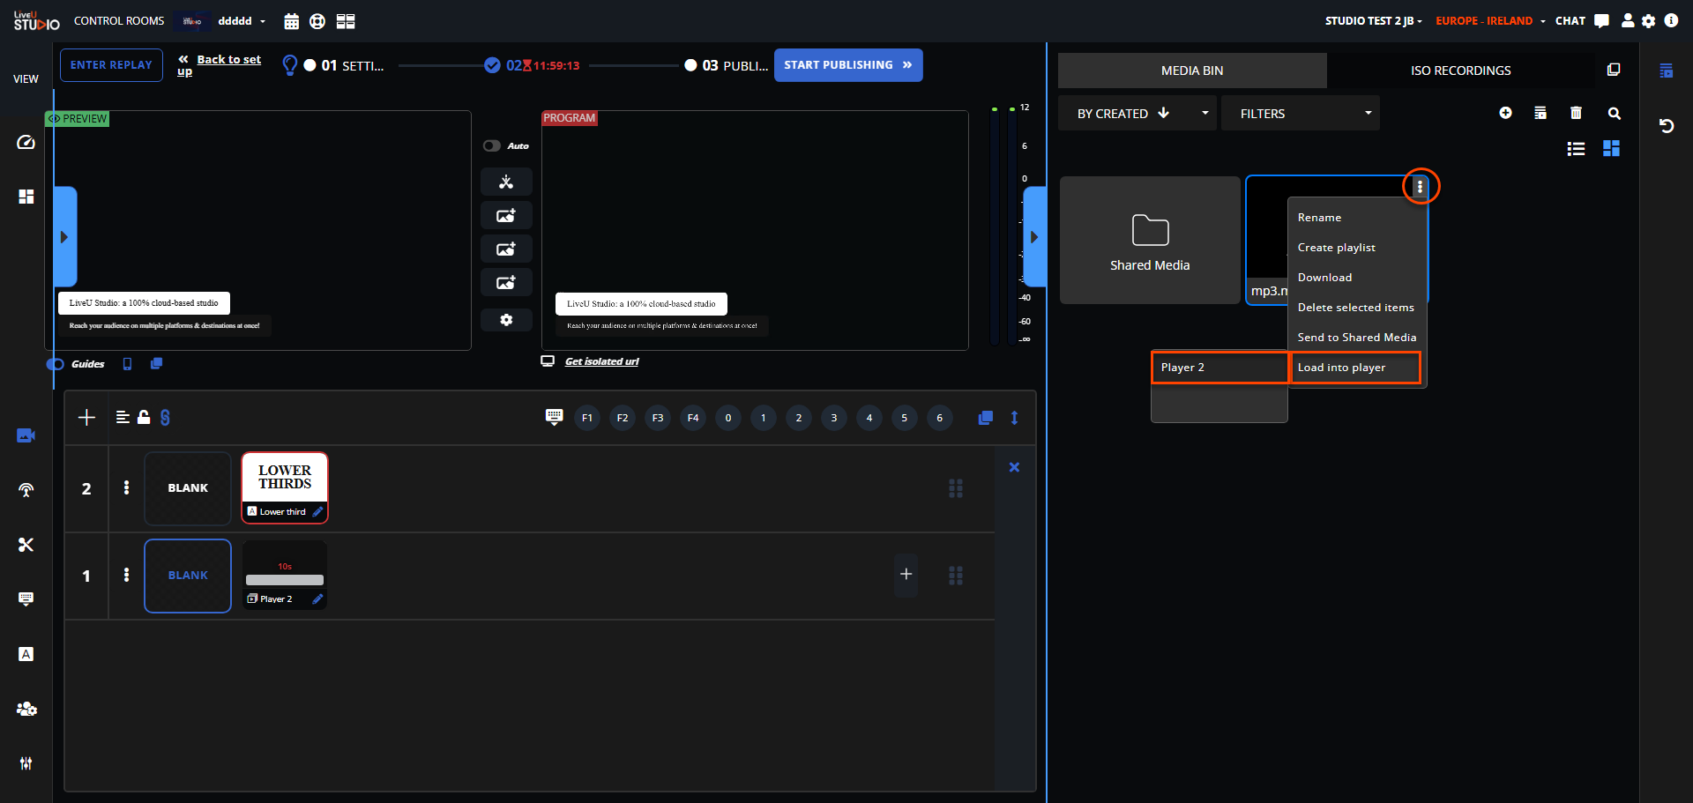Screen dimensions: 1693x803
Task: Open the cut transition scissors button
Action: point(506,182)
